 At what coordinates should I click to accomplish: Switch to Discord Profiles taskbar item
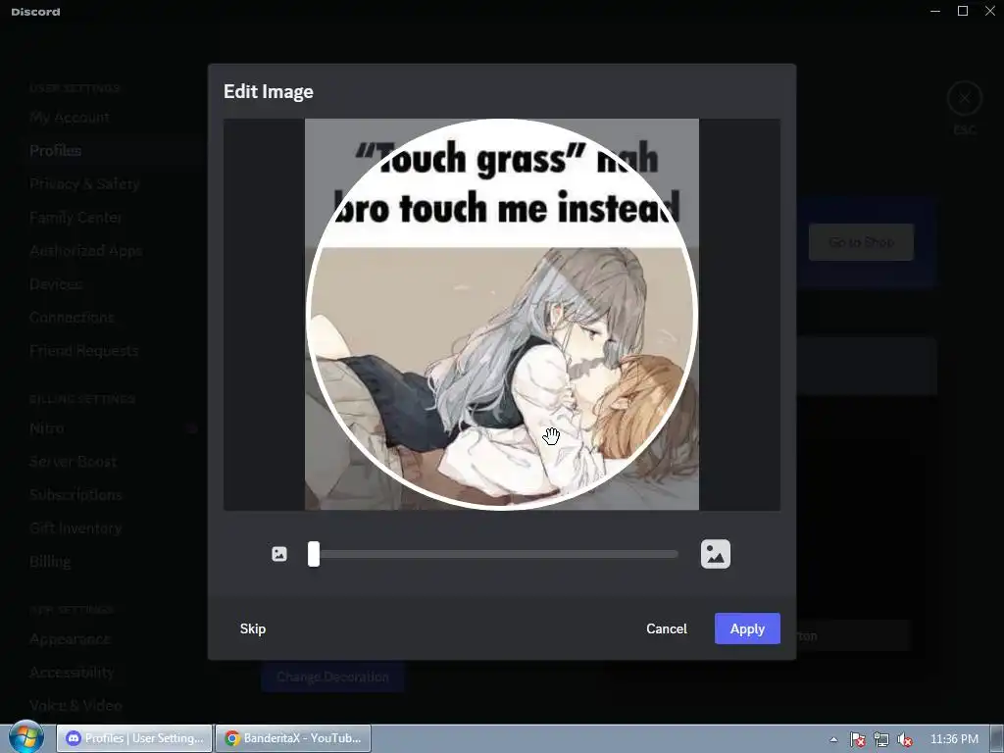click(134, 738)
